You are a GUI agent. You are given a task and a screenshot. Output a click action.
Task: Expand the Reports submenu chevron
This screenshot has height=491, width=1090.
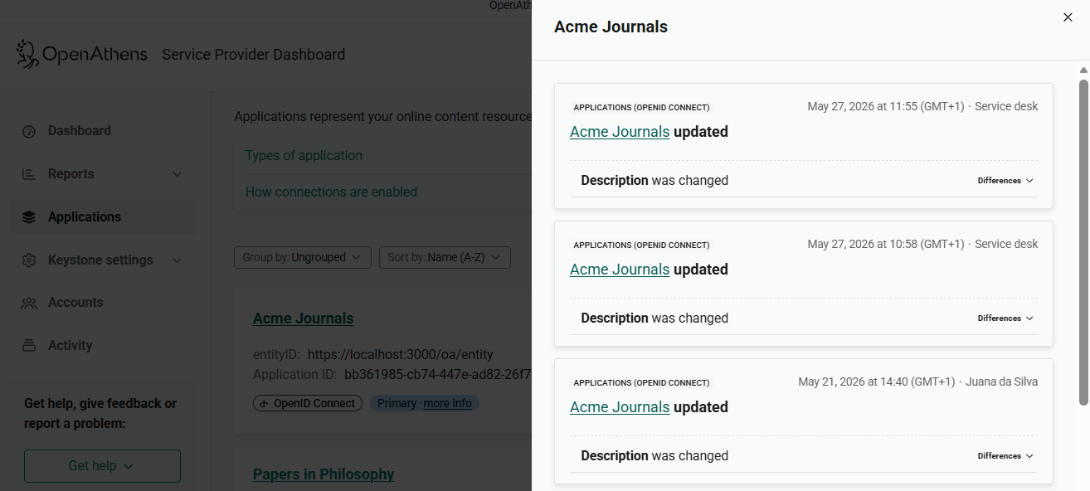pos(177,174)
